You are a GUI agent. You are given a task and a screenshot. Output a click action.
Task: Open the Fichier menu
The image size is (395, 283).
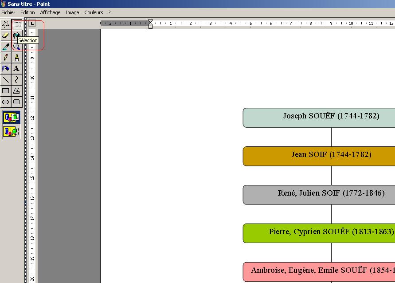tap(8, 12)
